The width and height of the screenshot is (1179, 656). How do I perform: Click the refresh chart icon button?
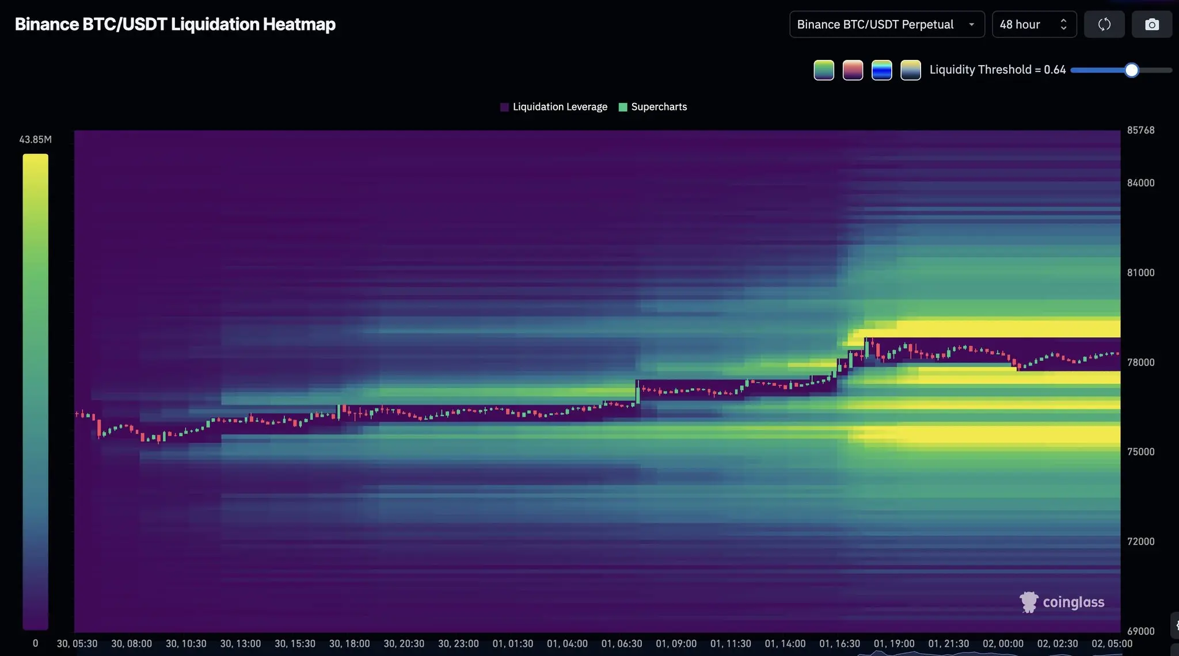tap(1104, 25)
